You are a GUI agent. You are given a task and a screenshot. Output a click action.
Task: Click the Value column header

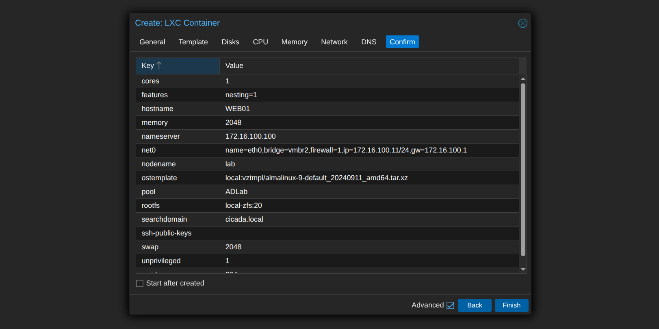(x=369, y=65)
